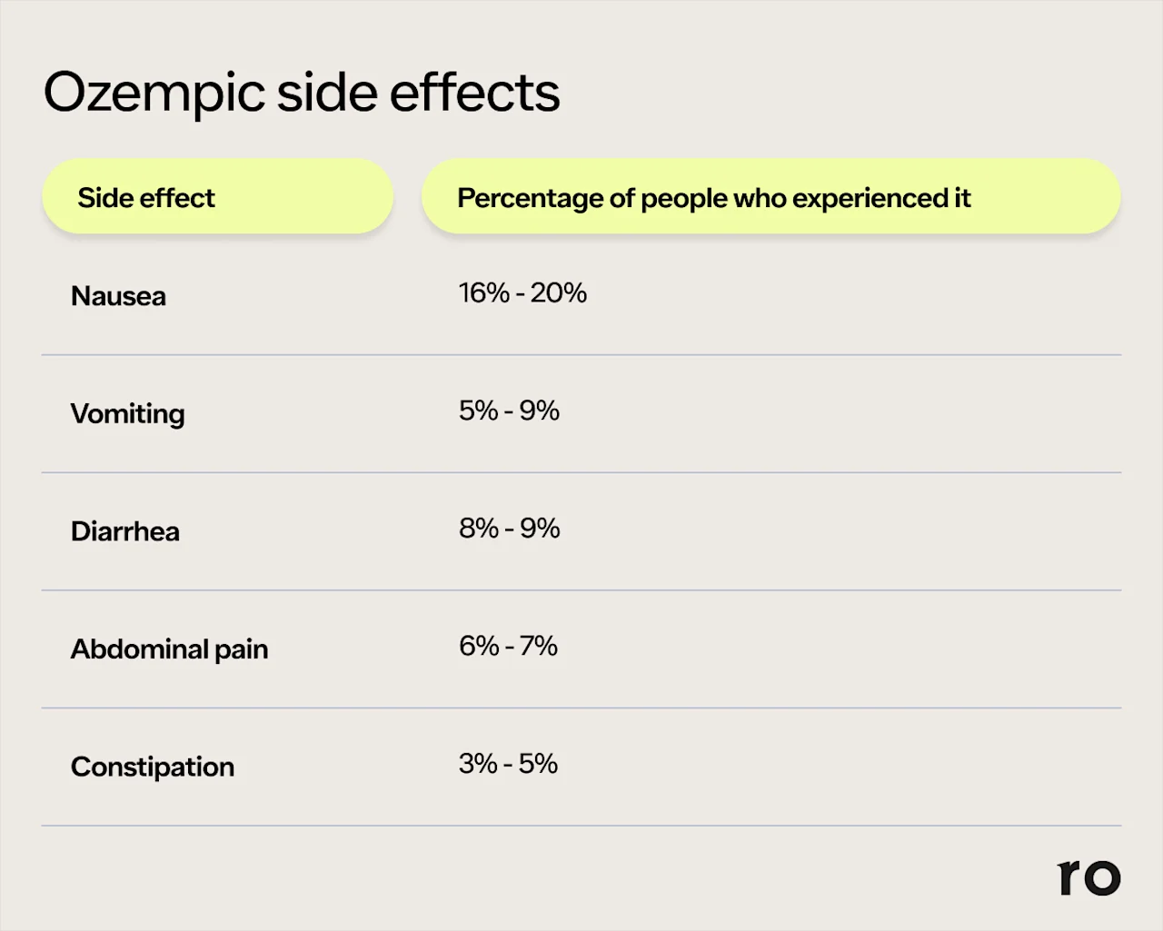This screenshot has height=931, width=1163.
Task: Click the word Ozempic in the title
Action: pos(154,93)
